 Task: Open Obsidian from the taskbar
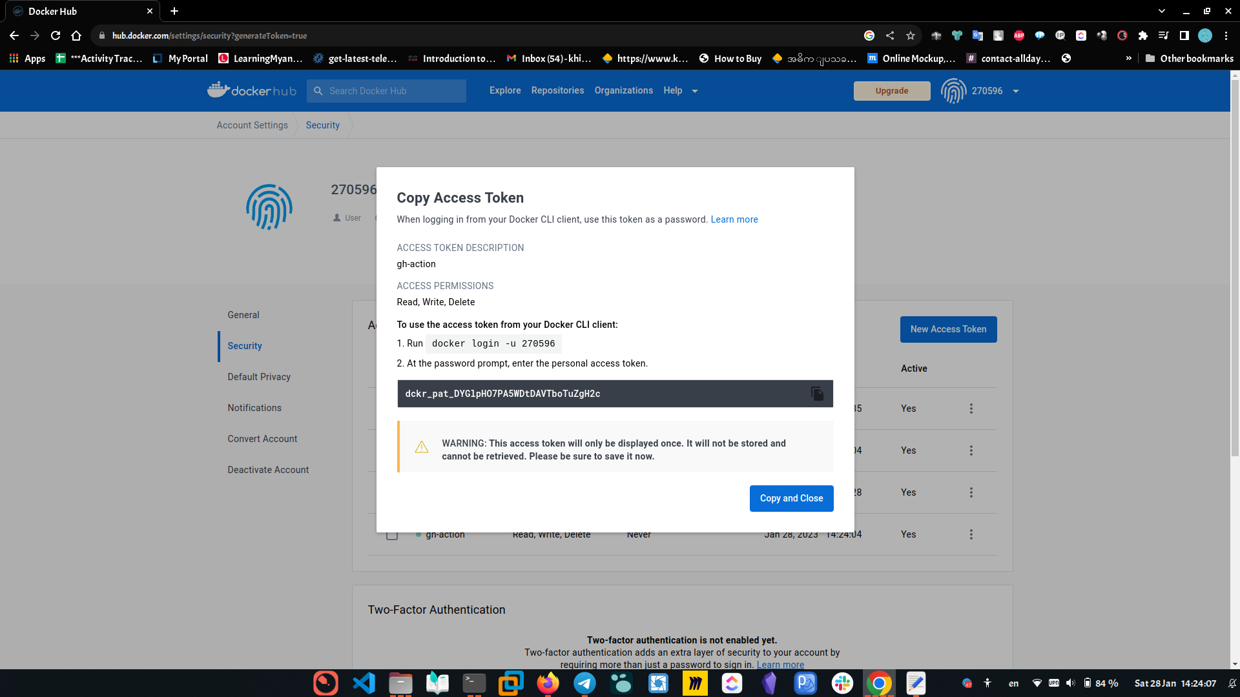(769, 683)
